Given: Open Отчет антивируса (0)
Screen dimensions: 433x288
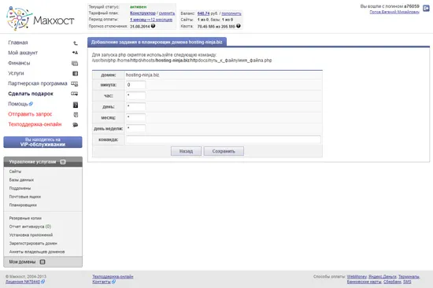Looking at the screenshot, I should (x=30, y=227).
